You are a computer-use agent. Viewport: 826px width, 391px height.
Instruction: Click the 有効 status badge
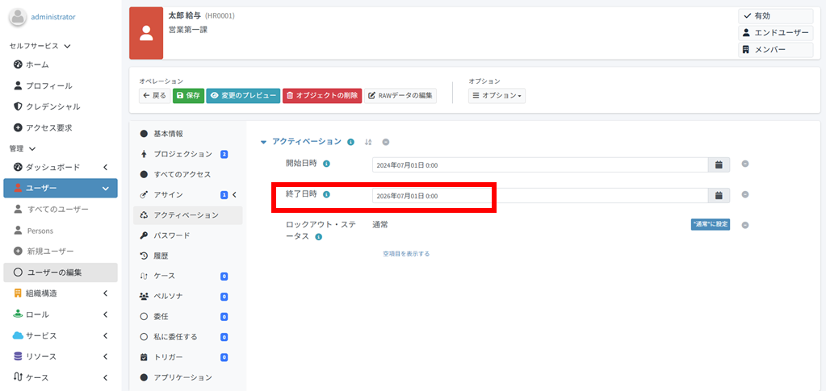click(775, 16)
